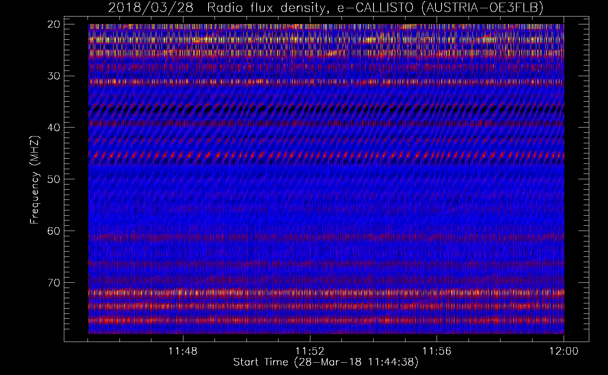Click the '70' frequency tick label
The width and height of the screenshot is (608, 375).
[x=54, y=283]
